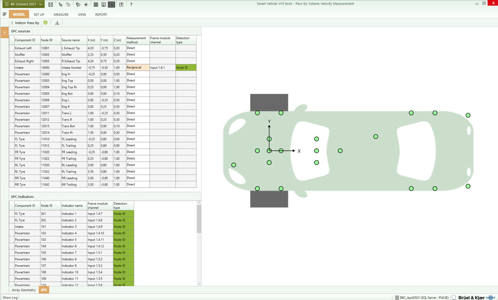This screenshot has width=498, height=300.
Task: Click green Node ID cell in Intake Snorkel row
Action: (186, 67)
